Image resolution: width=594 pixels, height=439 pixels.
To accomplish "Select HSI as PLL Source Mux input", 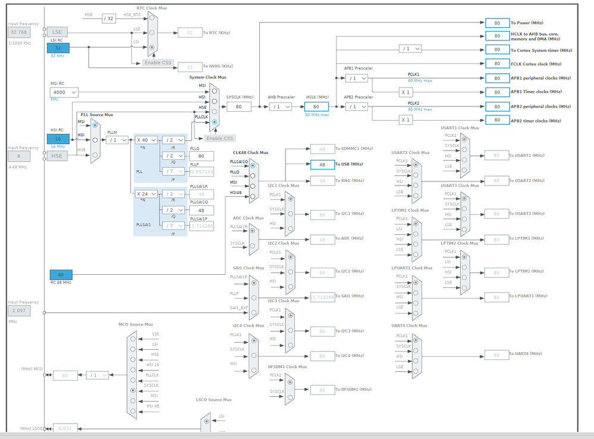I will (95, 140).
